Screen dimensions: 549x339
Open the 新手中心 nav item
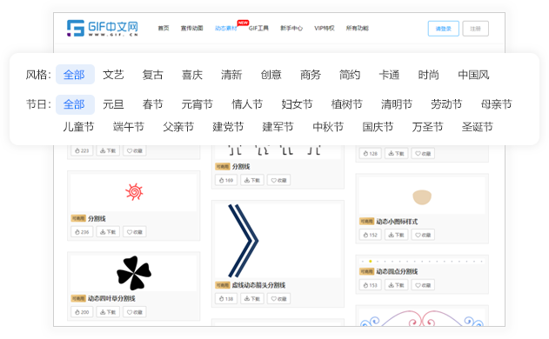291,29
